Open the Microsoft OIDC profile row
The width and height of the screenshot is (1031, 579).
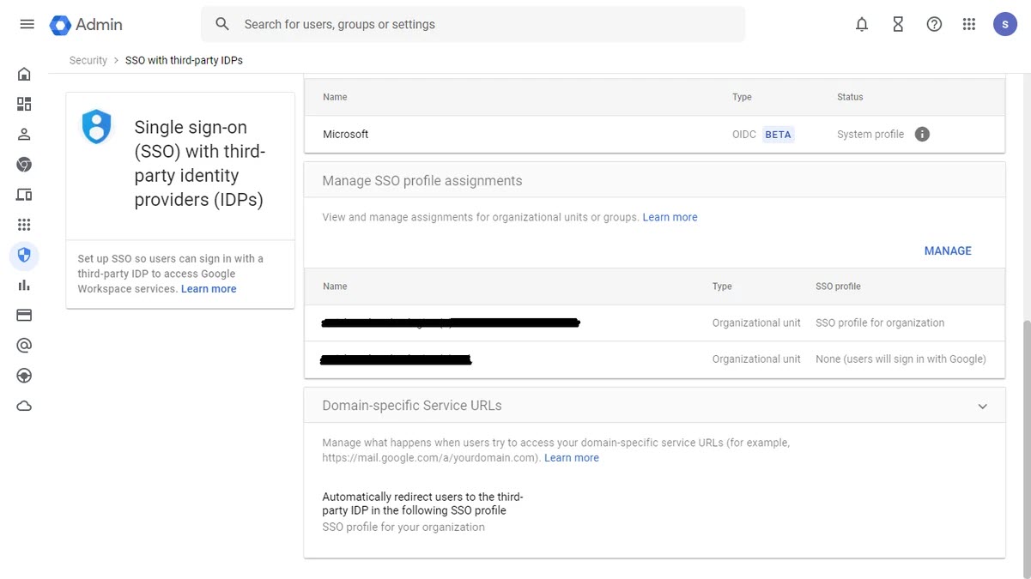click(654, 134)
